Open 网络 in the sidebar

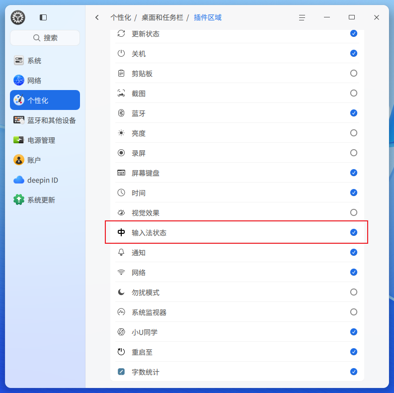coord(45,80)
